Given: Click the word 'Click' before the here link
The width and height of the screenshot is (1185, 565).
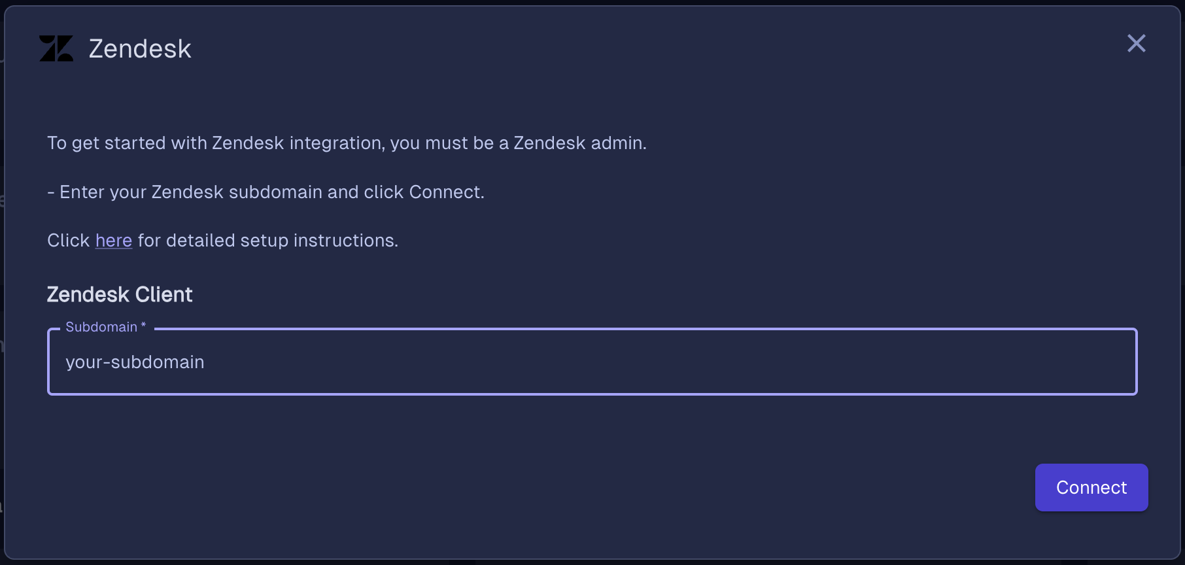Looking at the screenshot, I should click(68, 241).
